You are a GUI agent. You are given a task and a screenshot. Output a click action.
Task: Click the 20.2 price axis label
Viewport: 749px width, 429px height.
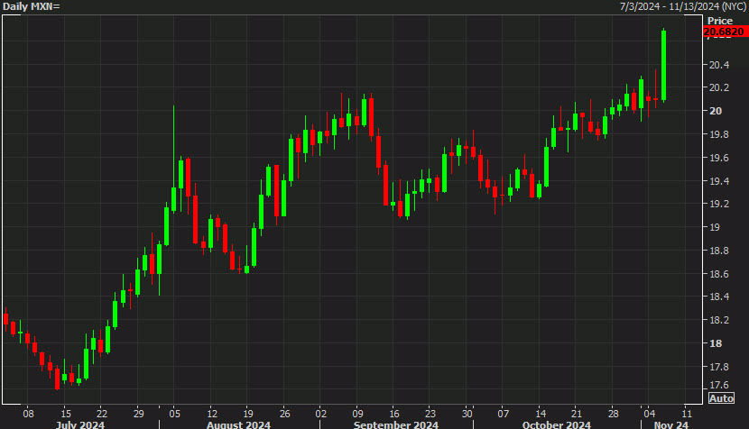[x=718, y=88]
